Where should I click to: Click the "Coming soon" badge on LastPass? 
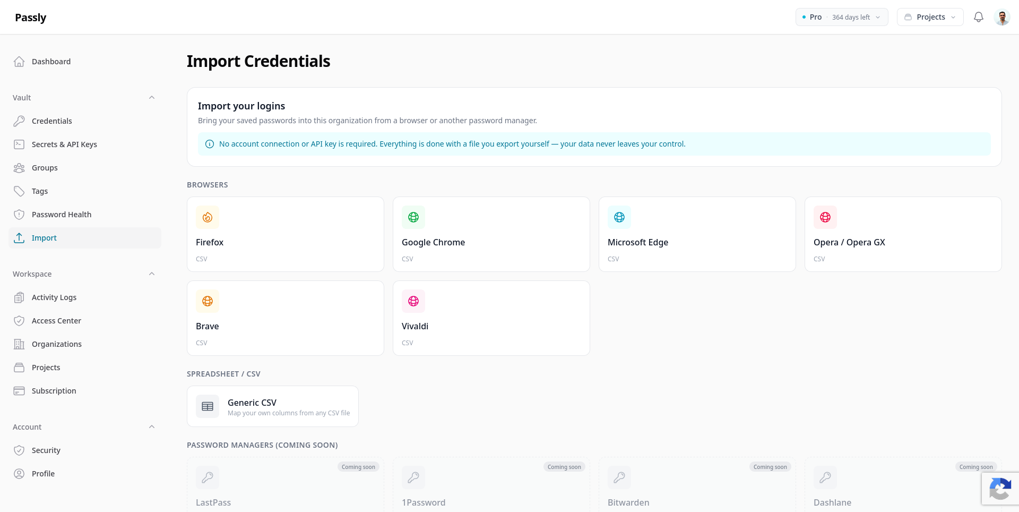[x=358, y=467]
